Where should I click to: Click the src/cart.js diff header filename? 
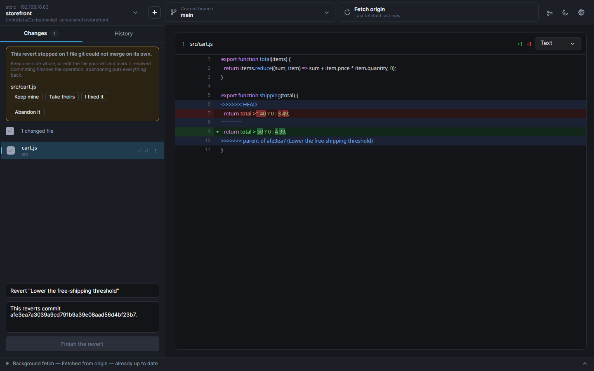tap(201, 44)
